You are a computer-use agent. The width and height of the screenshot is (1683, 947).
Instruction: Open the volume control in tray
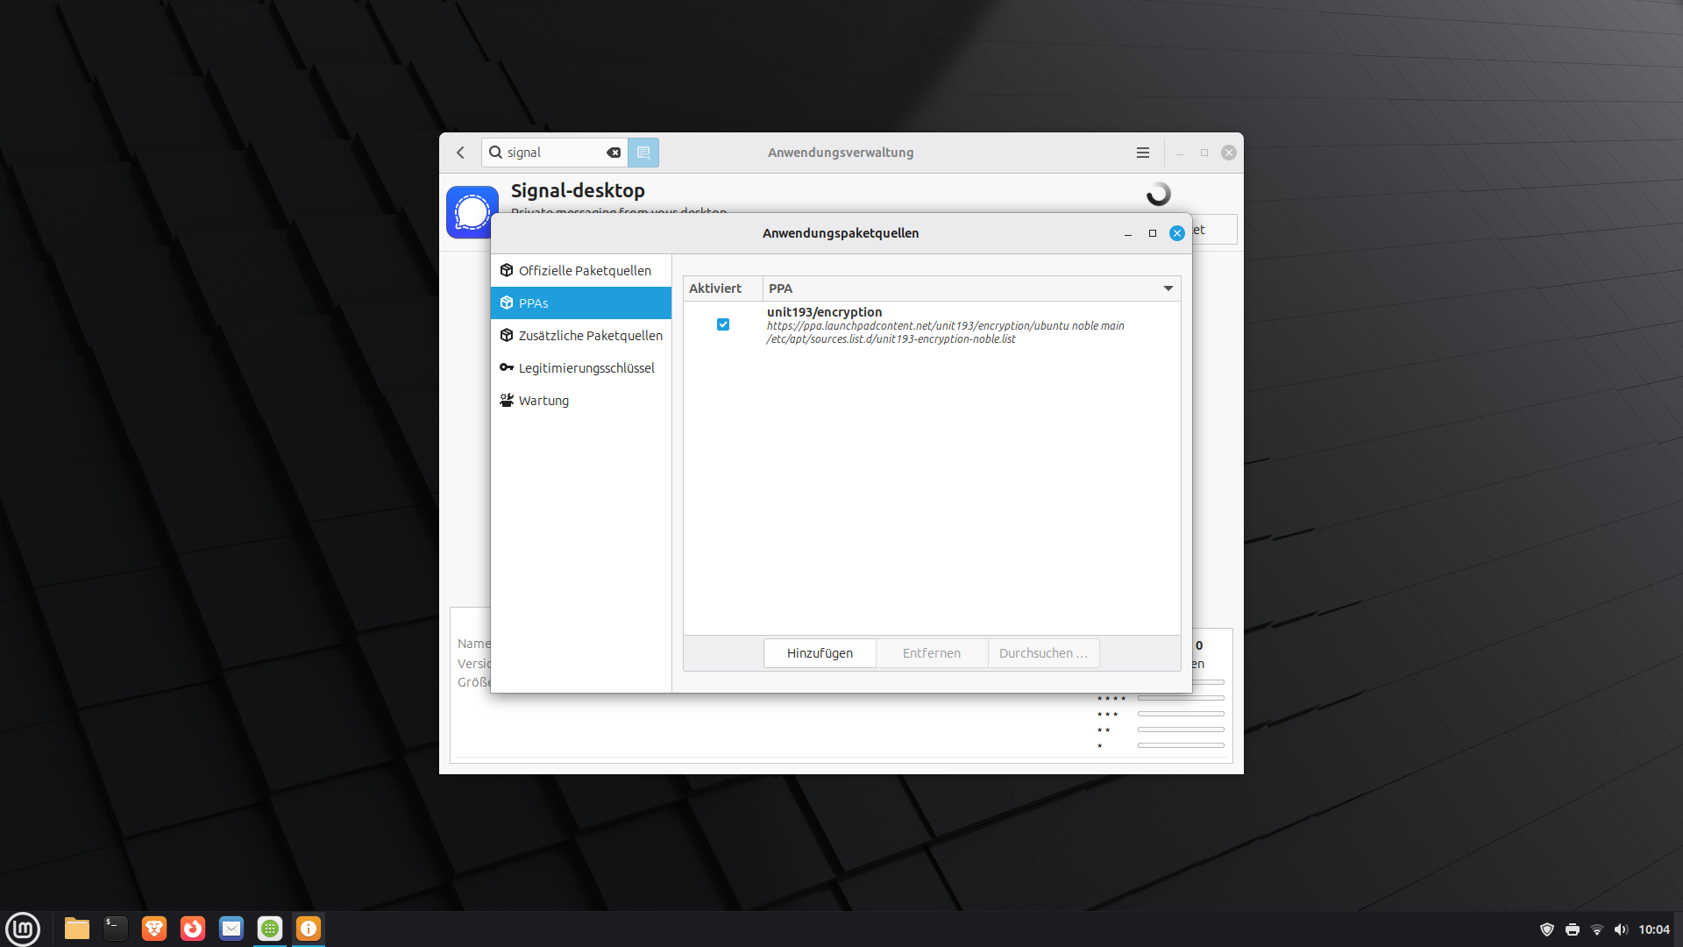[x=1620, y=929]
